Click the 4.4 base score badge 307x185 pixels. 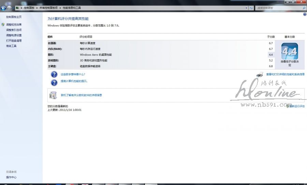(289, 51)
